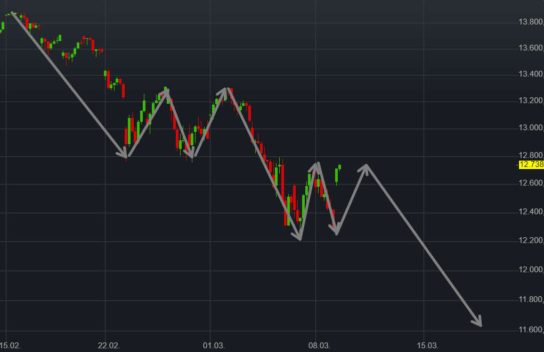Screen dimensions: 544x352
Task: Click the 22.02. date label on the time axis
Action: (108, 345)
